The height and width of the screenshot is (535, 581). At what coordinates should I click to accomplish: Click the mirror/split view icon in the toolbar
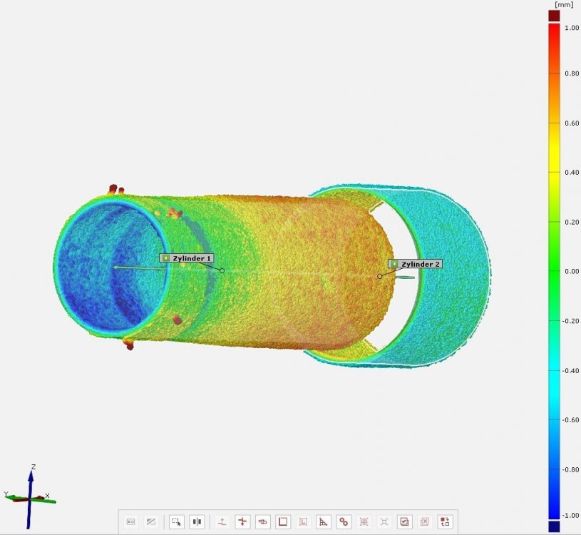197,521
